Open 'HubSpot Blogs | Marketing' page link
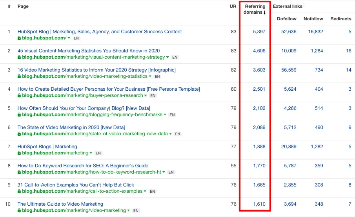The width and height of the screenshot is (355, 217). point(47,147)
